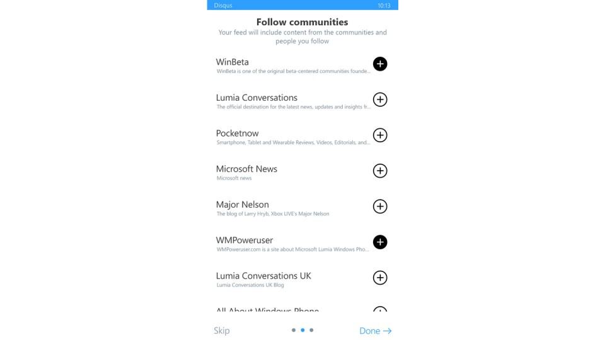
Task: Open the Pocketnow community entry
Action: 237,133
